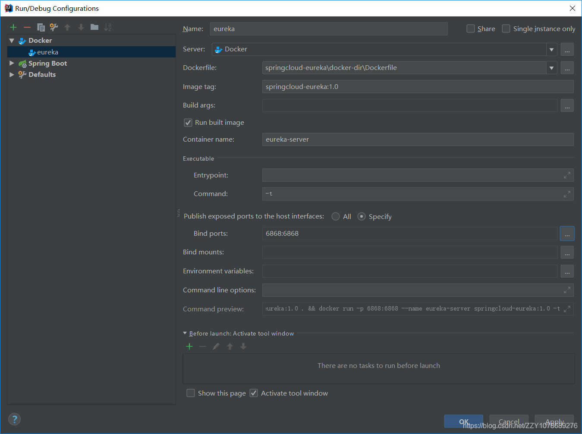Image resolution: width=582 pixels, height=434 pixels.
Task: Collapse the Docker tree node
Action: 12,41
